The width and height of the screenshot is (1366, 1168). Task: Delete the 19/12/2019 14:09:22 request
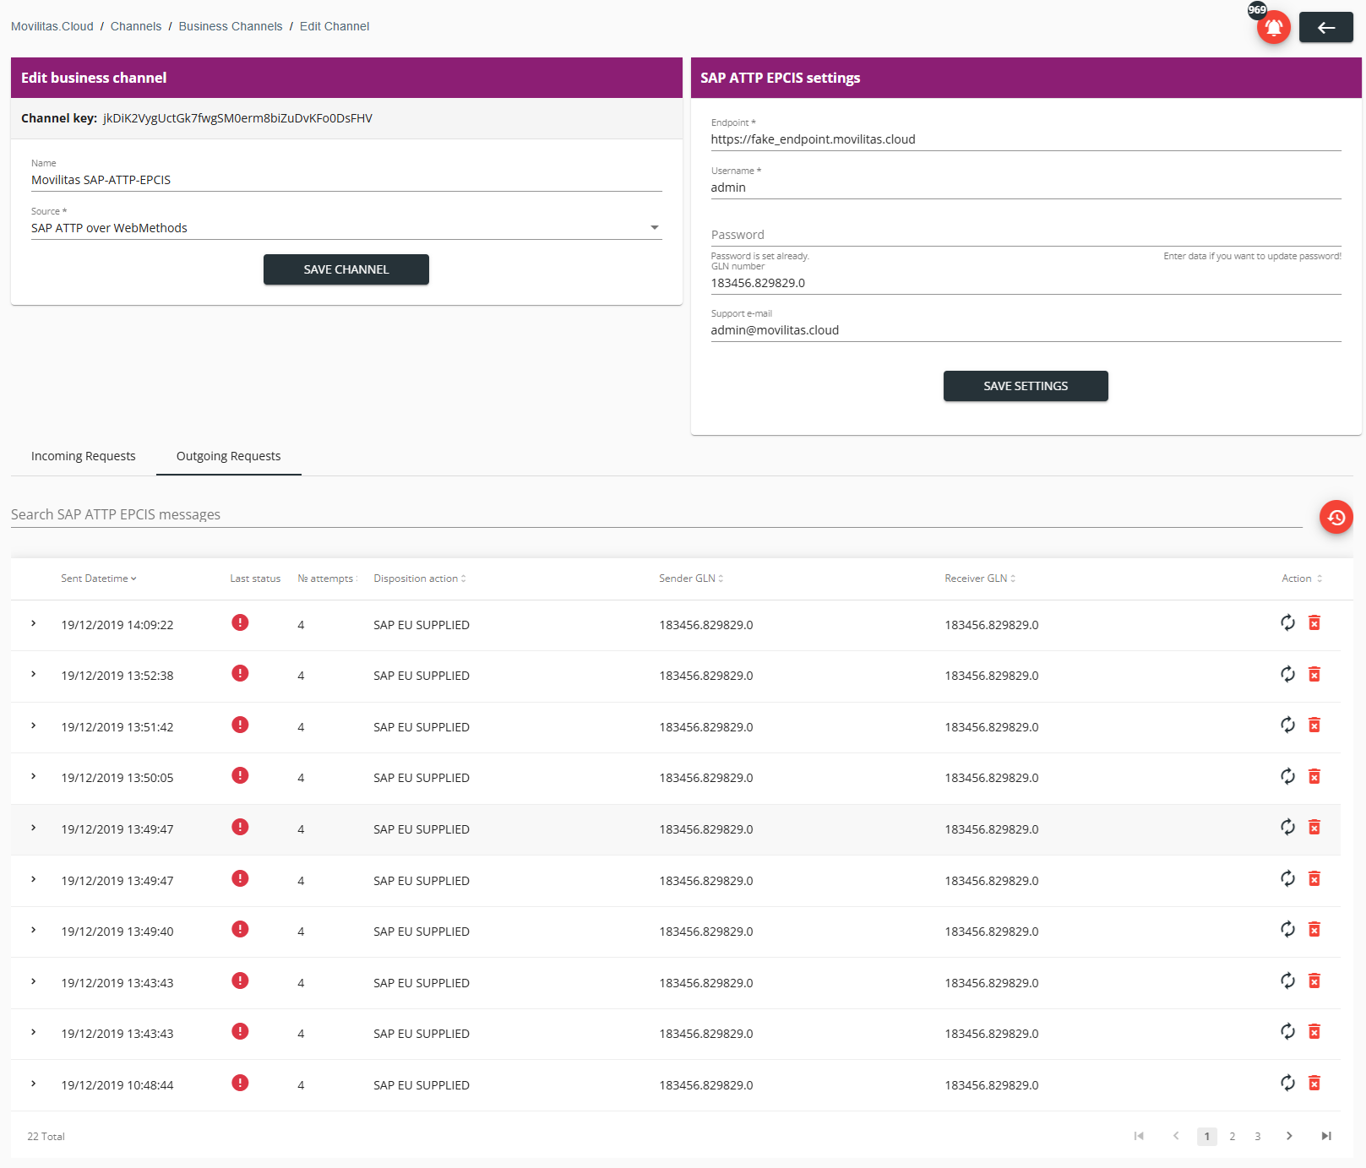(1314, 623)
